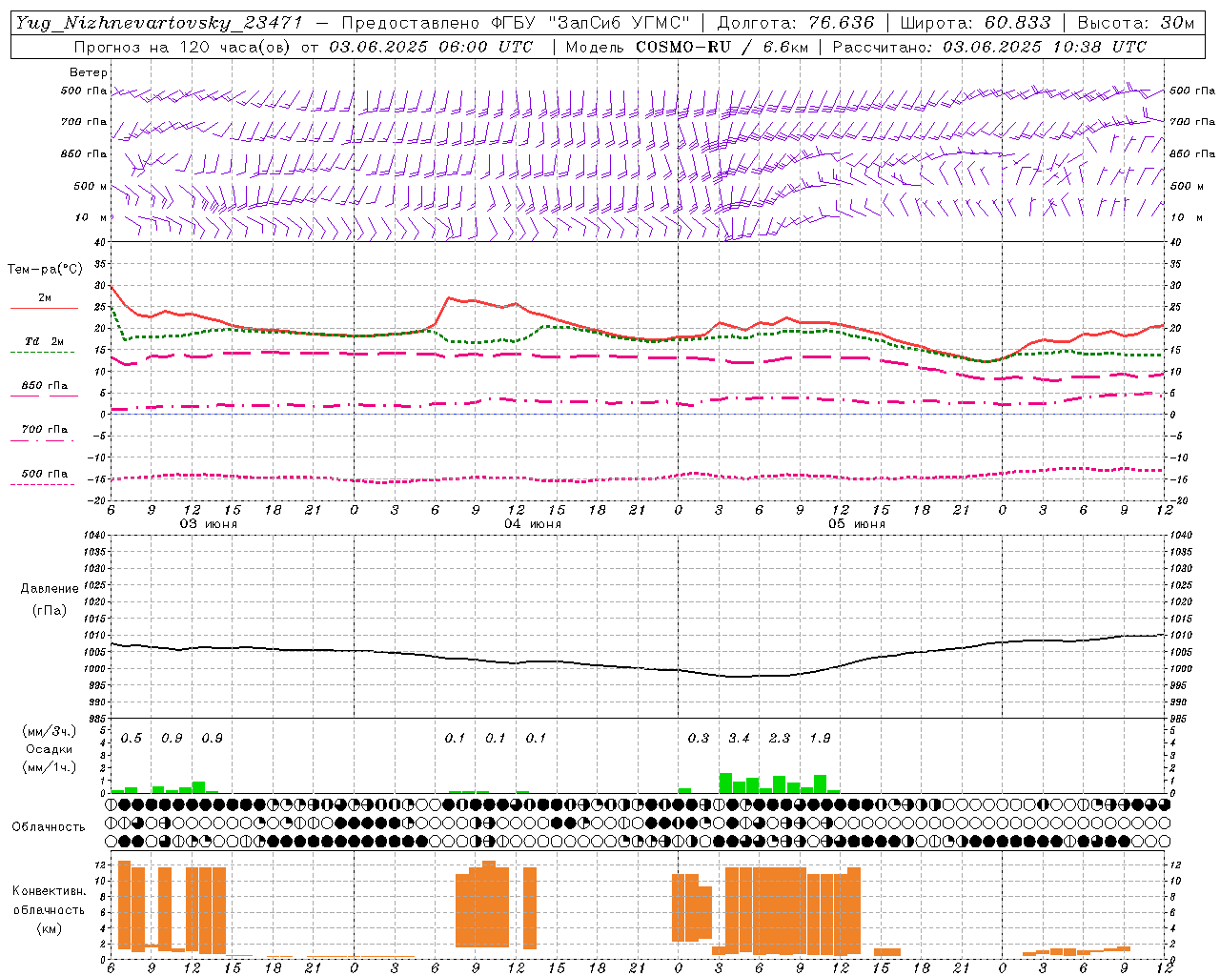1220x976 pixels.
Task: Click the 'Давление' pressure panel label
Action: (x=50, y=589)
